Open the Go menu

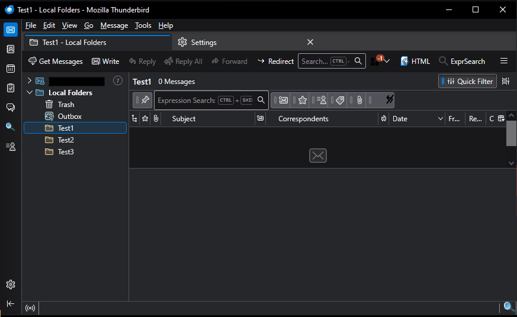(88, 25)
